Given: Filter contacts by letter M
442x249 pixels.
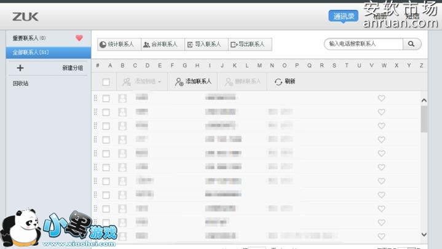Looking at the screenshot, I should pos(259,65).
